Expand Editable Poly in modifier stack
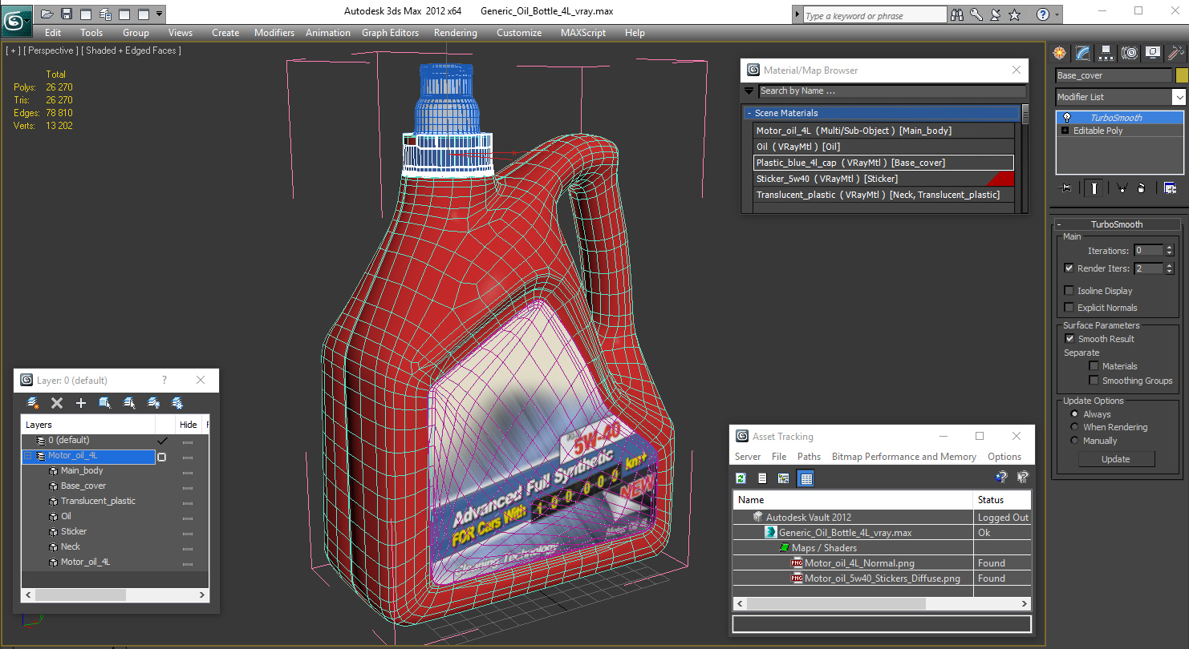The height and width of the screenshot is (649, 1189). [1065, 131]
